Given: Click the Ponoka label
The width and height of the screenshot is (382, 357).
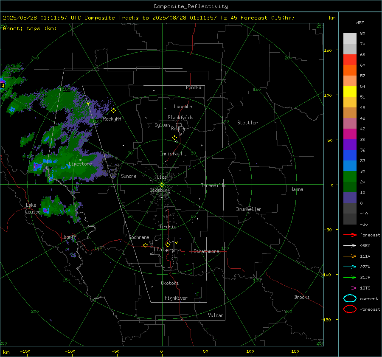Looking at the screenshot, I should point(194,87).
